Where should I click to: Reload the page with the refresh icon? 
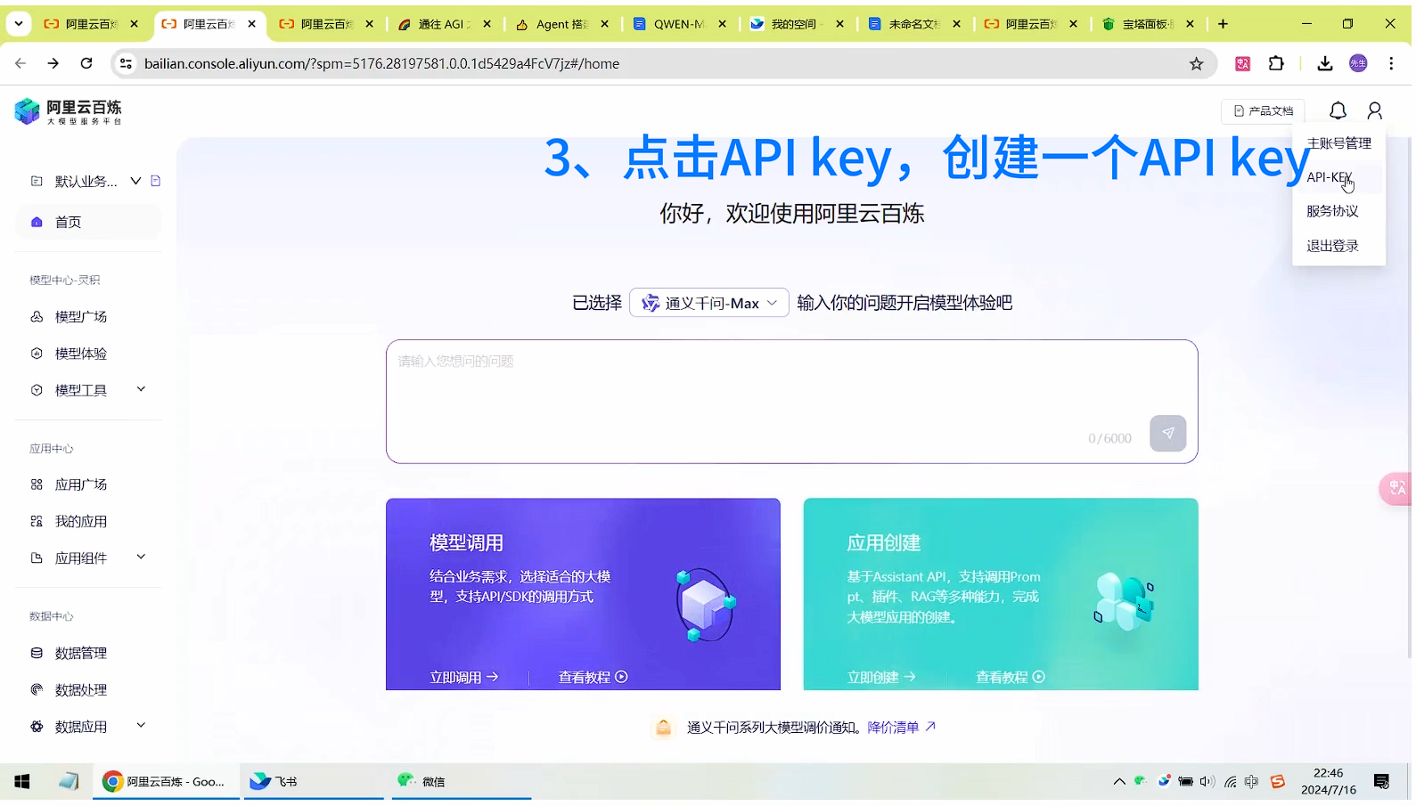click(x=86, y=64)
